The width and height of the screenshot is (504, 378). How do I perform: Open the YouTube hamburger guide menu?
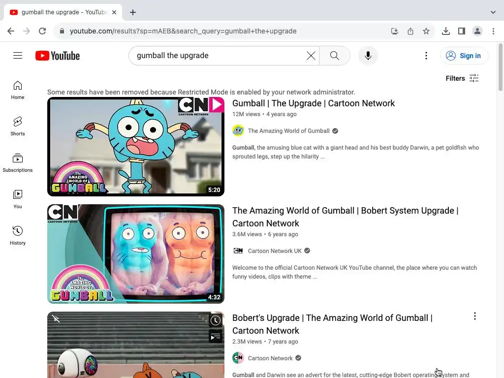[x=18, y=56]
